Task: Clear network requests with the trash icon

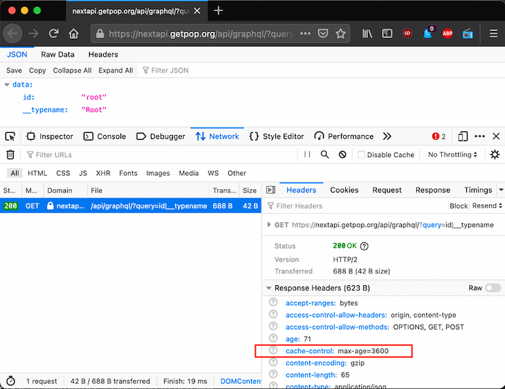Action: point(10,154)
